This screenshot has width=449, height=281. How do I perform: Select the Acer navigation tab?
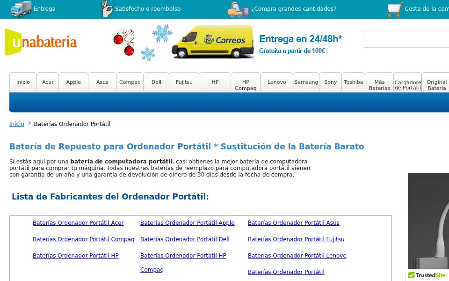pos(48,82)
